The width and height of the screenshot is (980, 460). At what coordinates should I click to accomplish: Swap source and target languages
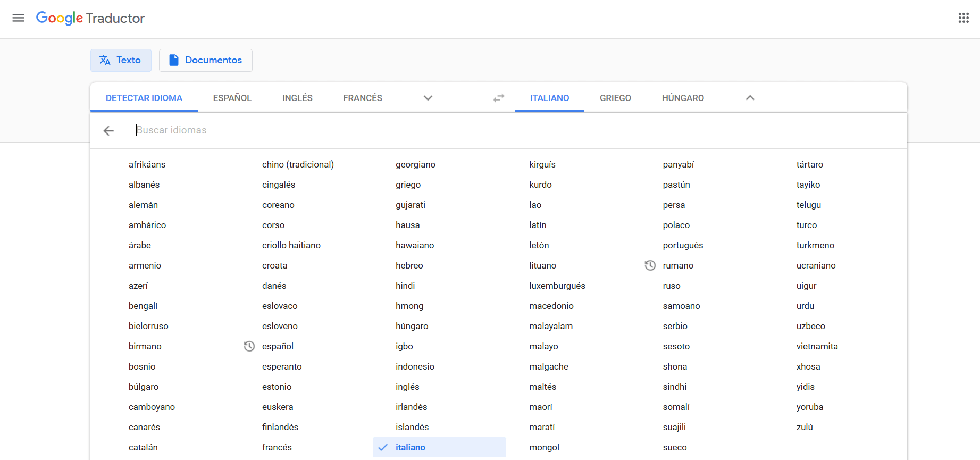pyautogui.click(x=498, y=98)
